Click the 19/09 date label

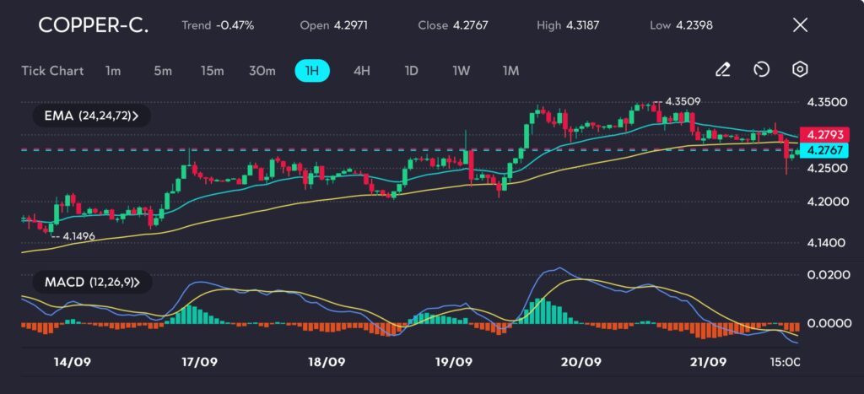[453, 362]
